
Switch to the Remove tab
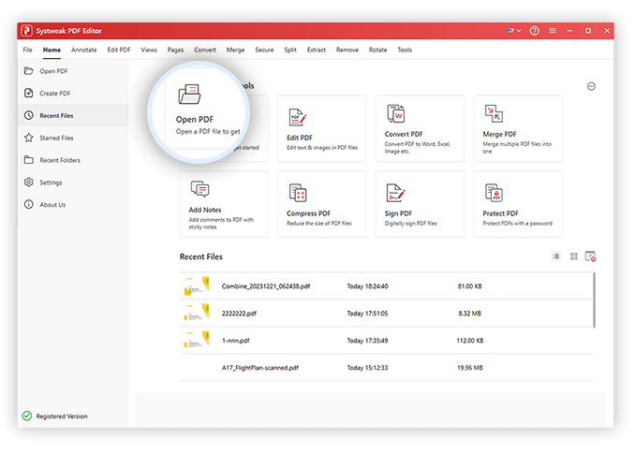pos(347,50)
